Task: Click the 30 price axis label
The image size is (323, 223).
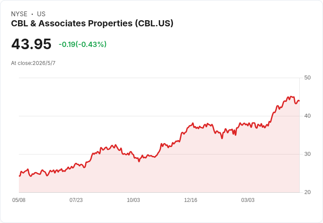Action: point(307,154)
